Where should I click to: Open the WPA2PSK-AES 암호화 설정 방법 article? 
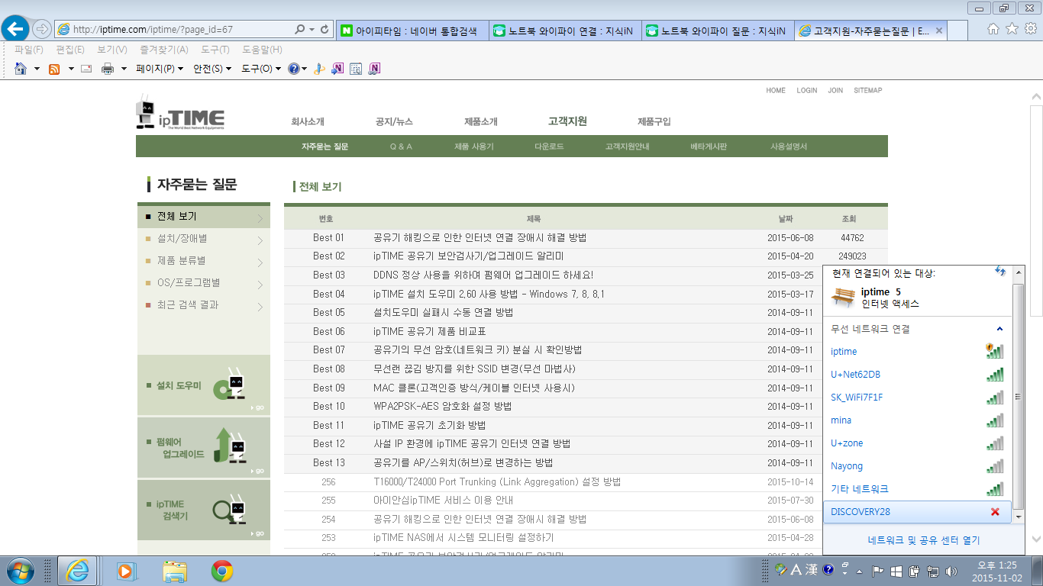(443, 407)
